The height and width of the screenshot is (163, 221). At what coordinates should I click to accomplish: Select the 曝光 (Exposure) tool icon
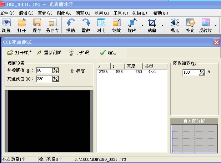point(175,23)
